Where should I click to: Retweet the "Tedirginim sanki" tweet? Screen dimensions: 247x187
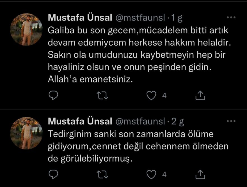pos(102,174)
